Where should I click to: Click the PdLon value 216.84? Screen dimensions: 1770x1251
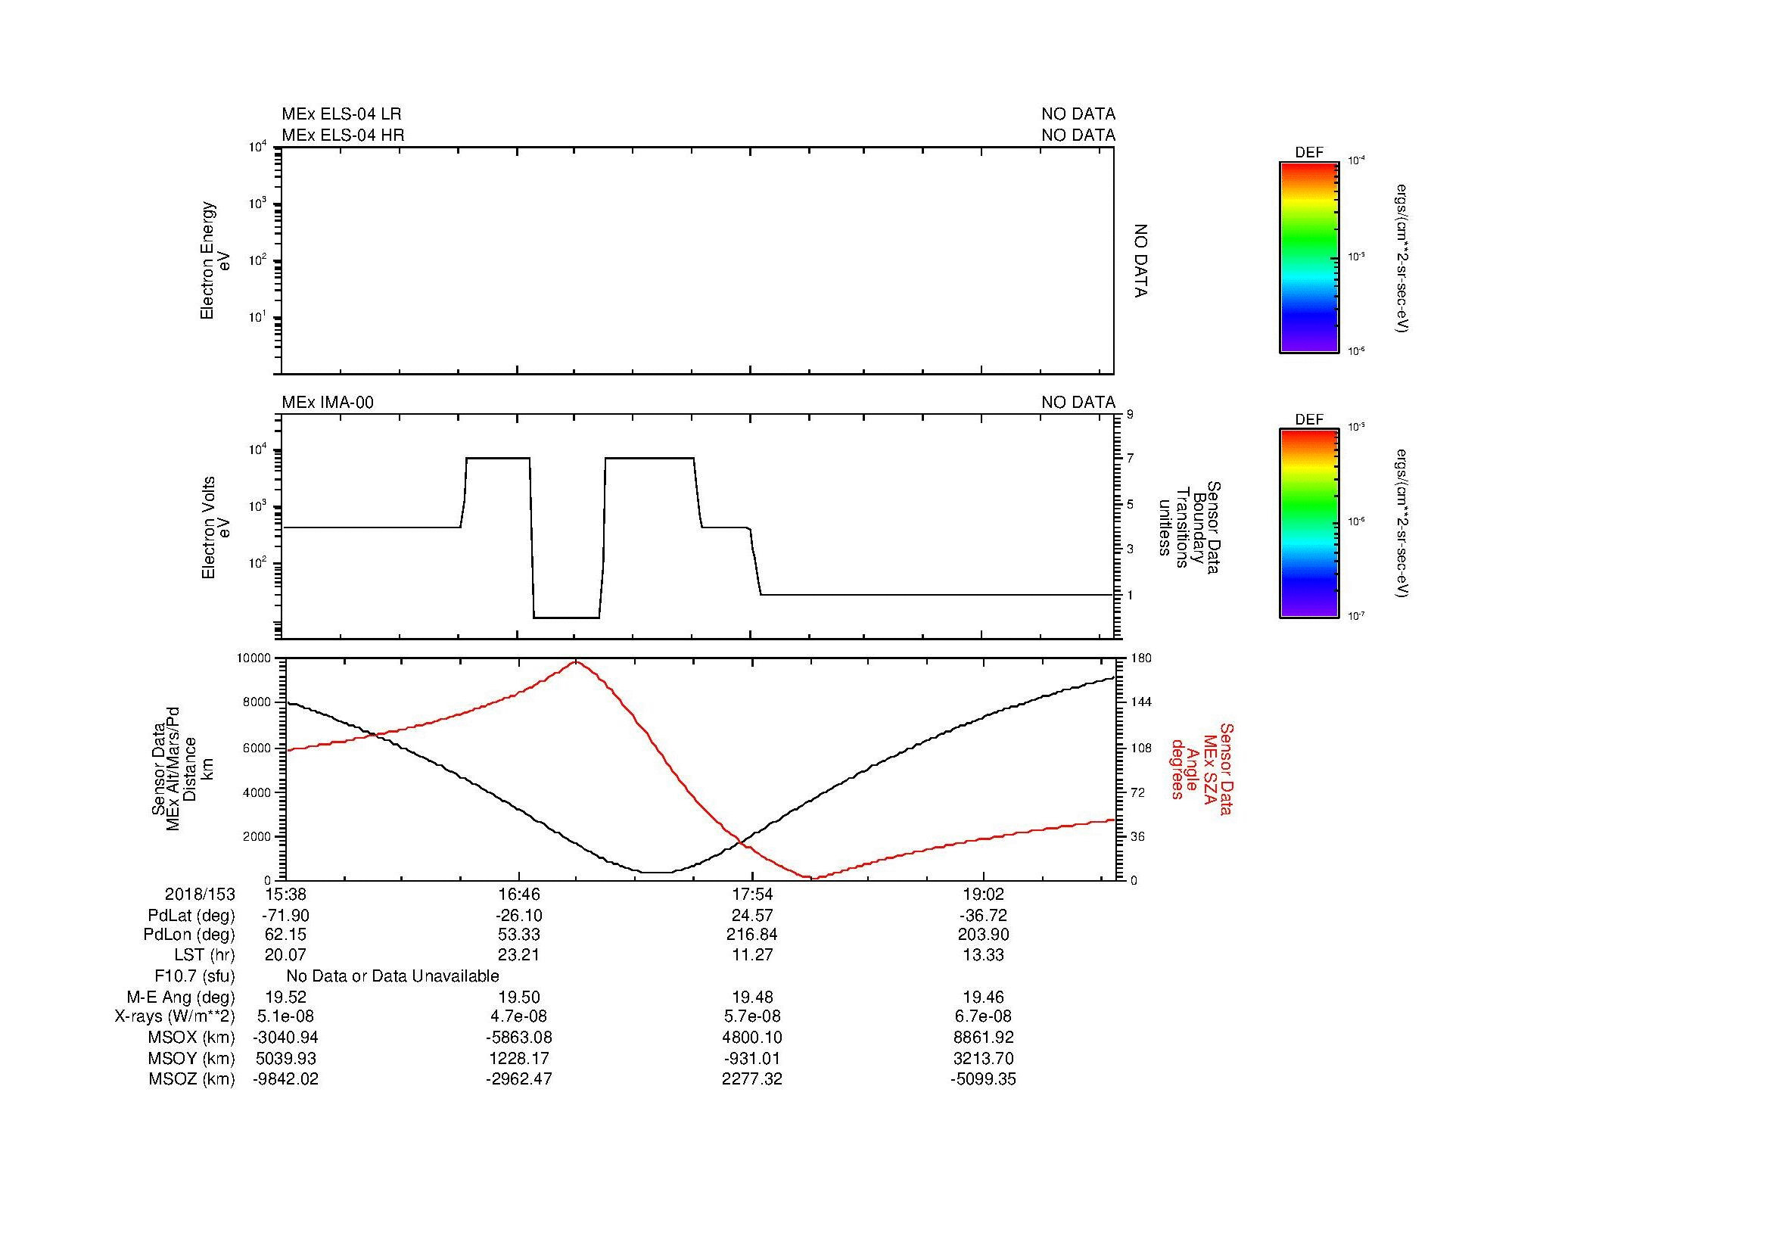click(x=752, y=935)
